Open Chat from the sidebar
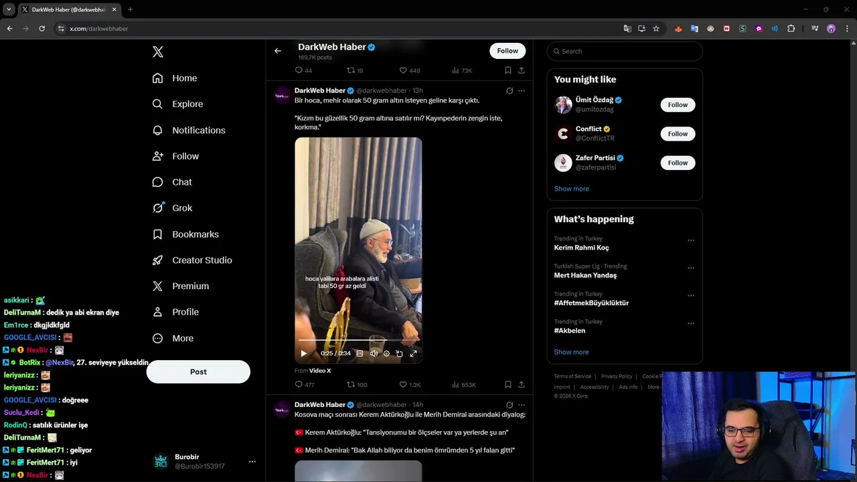Screen dimensions: 857x482 tap(172, 182)
